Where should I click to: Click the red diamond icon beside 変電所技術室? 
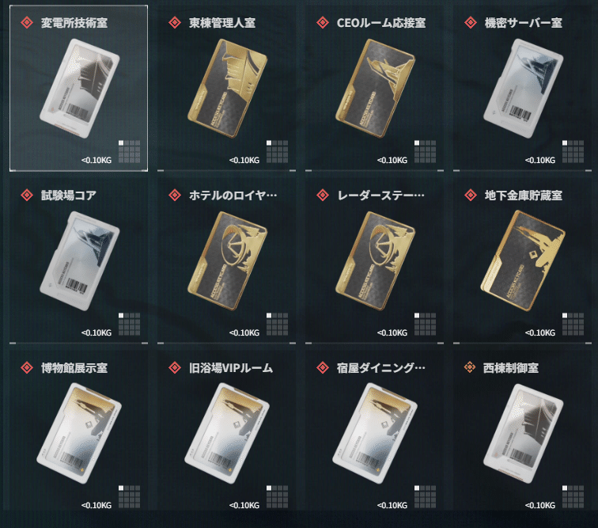coord(27,22)
